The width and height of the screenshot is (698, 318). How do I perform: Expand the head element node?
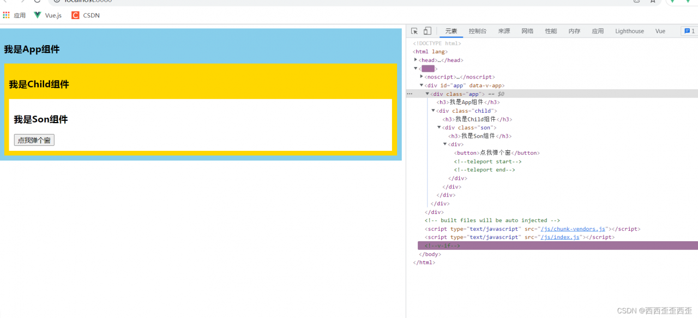point(416,60)
